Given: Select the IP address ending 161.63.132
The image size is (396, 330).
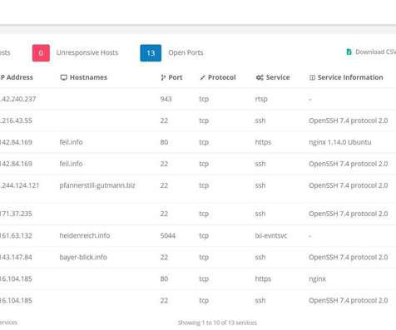Looking at the screenshot, I should click(16, 235).
